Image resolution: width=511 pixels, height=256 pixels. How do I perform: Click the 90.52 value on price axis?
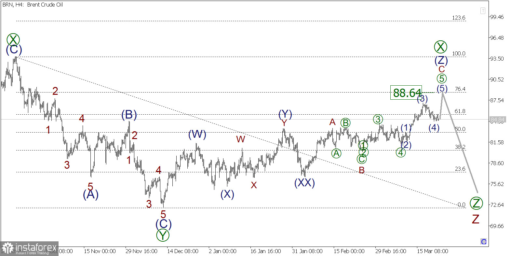point(497,79)
